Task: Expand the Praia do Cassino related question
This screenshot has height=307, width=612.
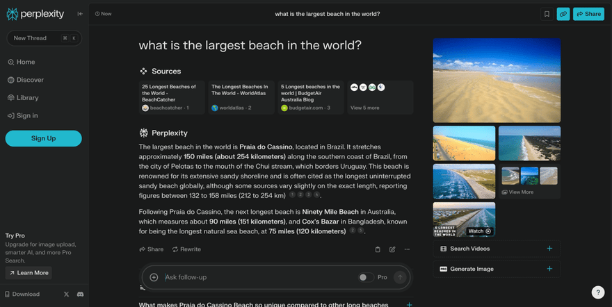Action: (x=276, y=304)
